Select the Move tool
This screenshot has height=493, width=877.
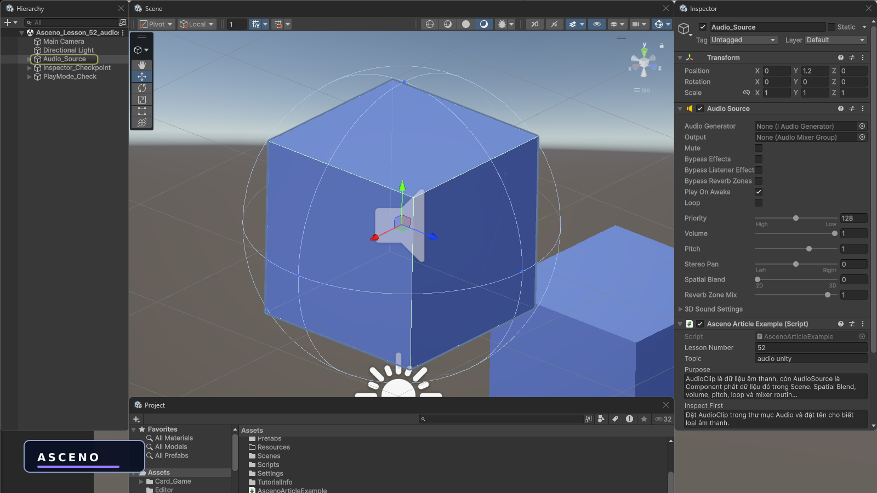pos(142,77)
